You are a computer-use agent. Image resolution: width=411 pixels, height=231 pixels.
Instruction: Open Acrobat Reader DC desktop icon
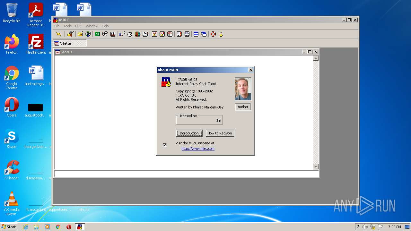[36, 15]
